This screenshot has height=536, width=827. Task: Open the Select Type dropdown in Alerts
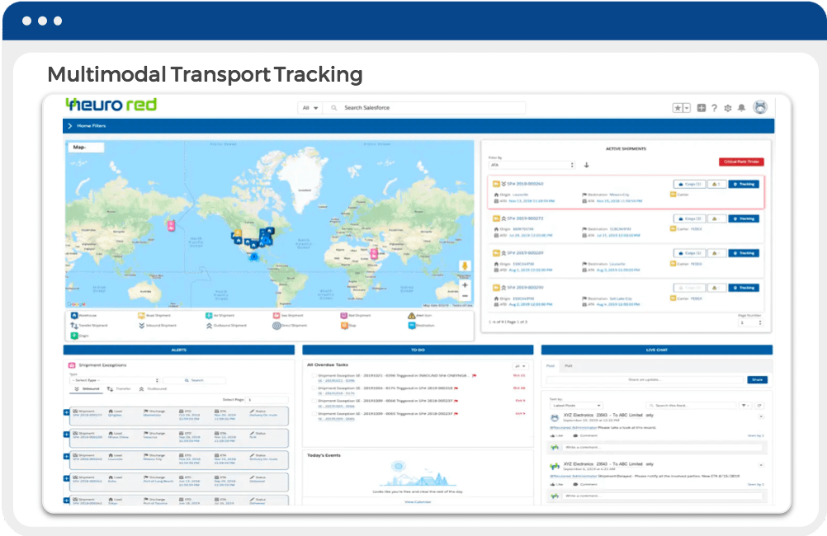(115, 380)
